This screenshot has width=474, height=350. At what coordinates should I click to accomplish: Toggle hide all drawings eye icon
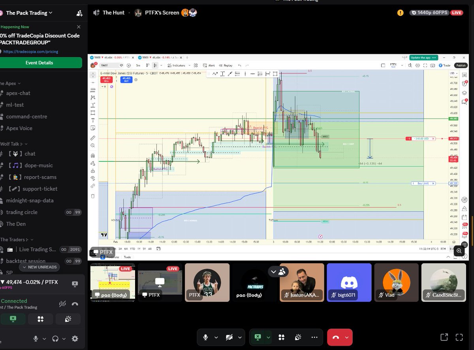tap(93, 178)
